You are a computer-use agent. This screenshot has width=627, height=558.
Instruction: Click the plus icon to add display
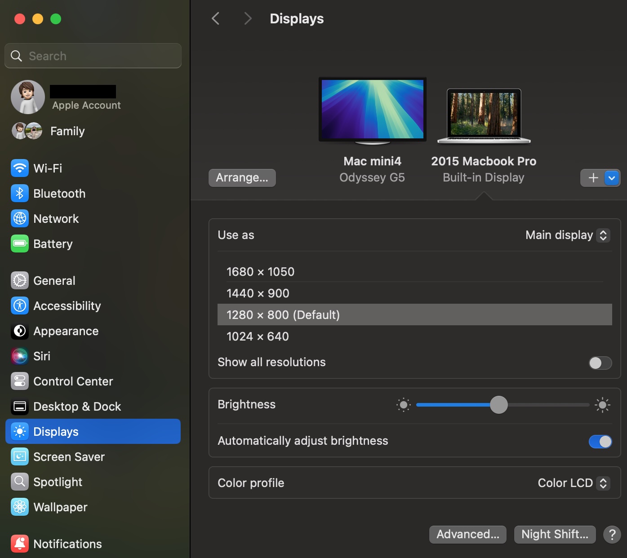point(593,178)
